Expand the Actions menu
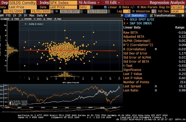186x122 pixels. [89, 3]
